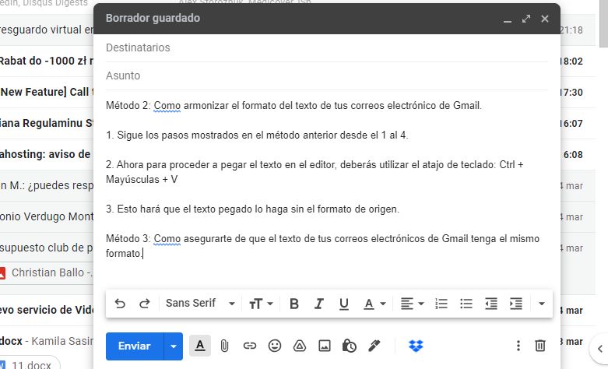Image resolution: width=608 pixels, height=369 pixels.
Task: Open the text size dropdown
Action: point(261,304)
